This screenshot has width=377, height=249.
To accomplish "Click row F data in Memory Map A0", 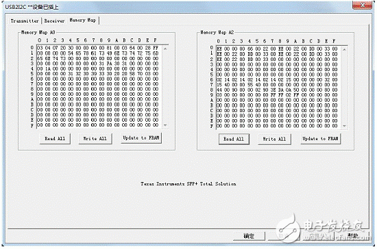I will point(98,124).
